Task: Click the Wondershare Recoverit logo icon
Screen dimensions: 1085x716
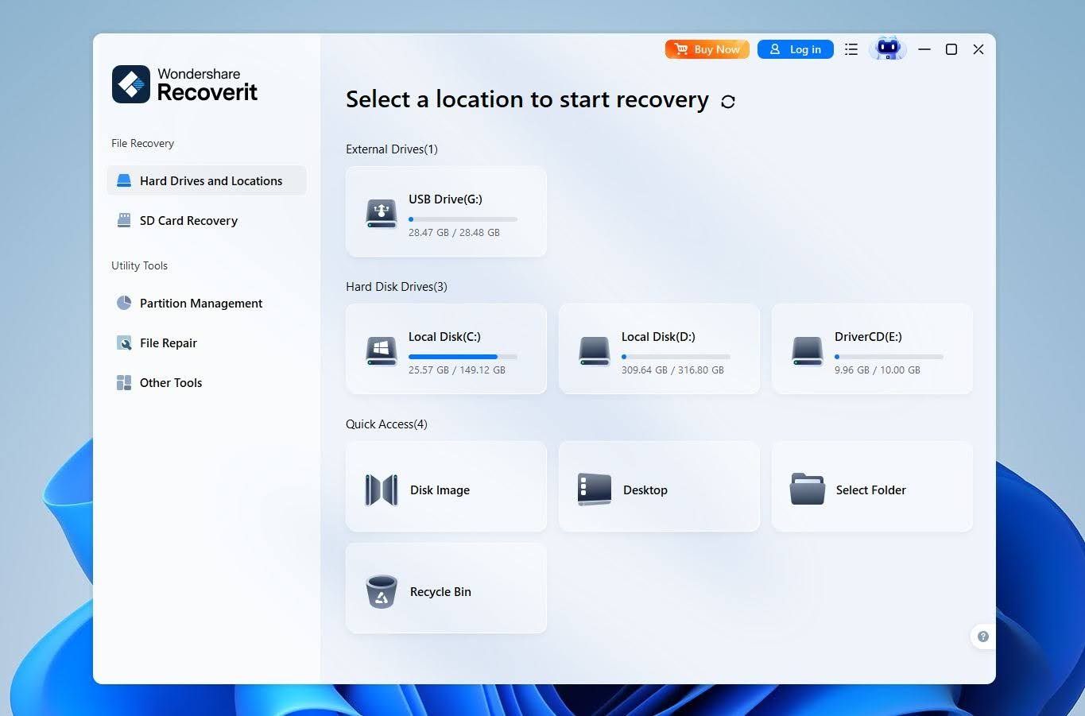Action: (x=131, y=84)
